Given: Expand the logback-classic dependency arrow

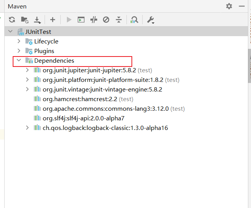Looking at the screenshot, I should point(27,128).
